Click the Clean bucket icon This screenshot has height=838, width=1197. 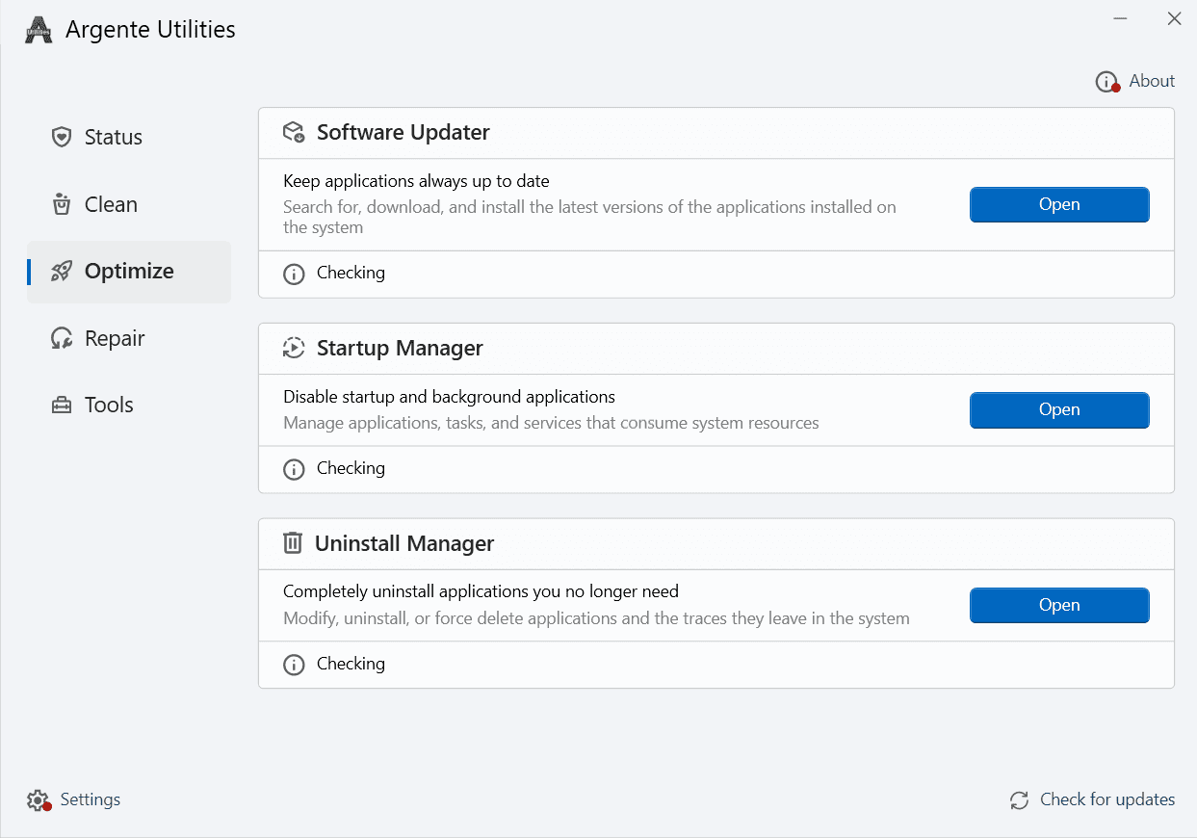coord(62,204)
